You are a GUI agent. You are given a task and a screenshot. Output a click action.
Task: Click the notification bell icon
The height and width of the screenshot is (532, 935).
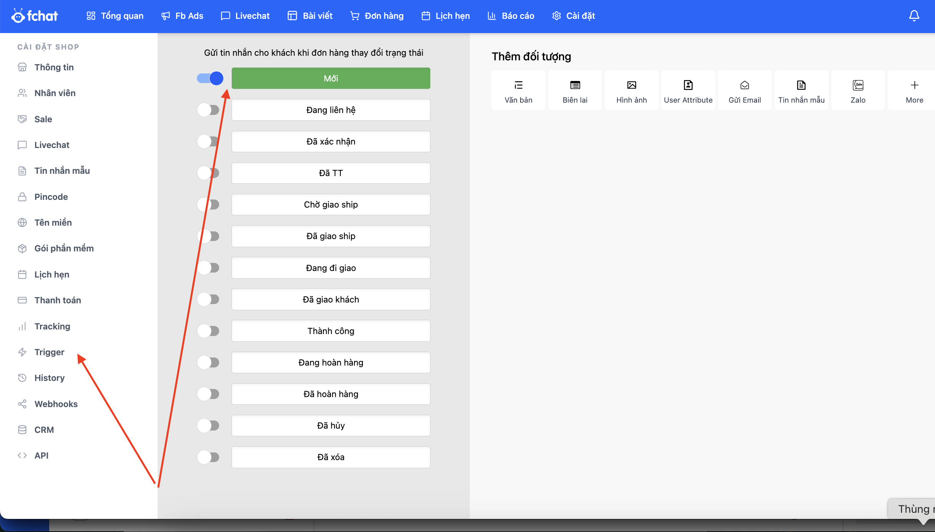coord(914,16)
